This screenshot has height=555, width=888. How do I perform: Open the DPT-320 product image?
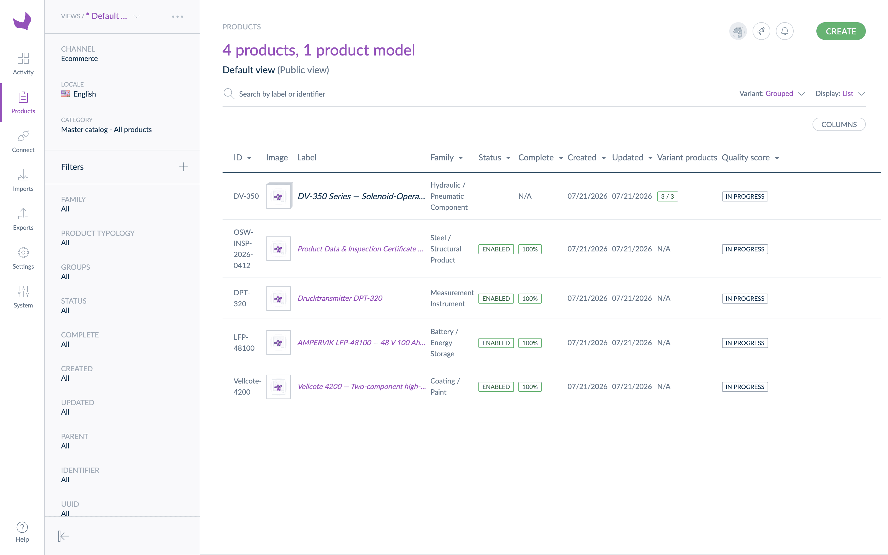point(279,298)
